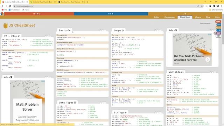The image size is (224, 126).
Task: Open the Blog tab
Action: [x=208, y=17]
